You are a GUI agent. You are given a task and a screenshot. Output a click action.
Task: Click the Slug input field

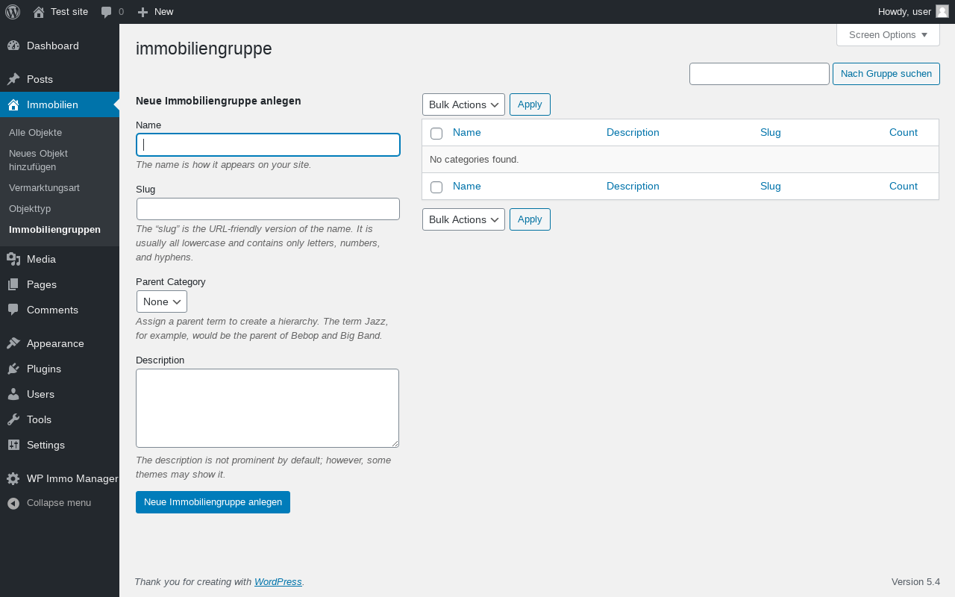[268, 209]
